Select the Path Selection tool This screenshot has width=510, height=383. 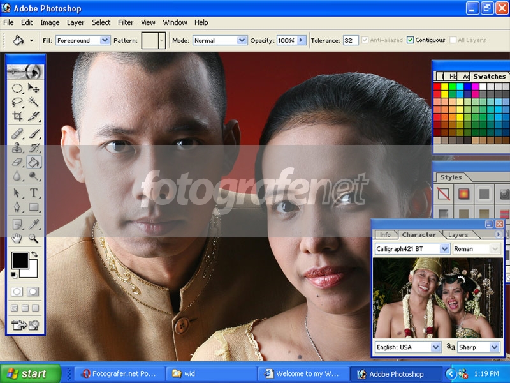tap(17, 193)
